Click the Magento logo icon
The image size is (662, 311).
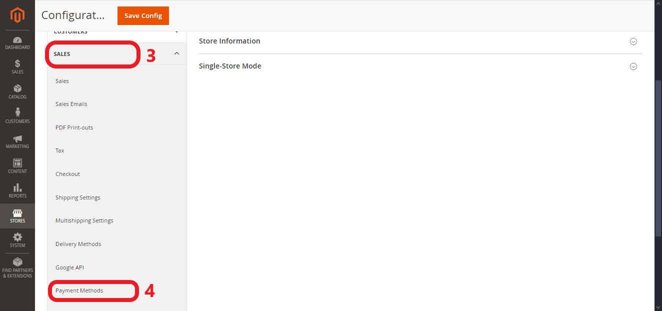point(17,15)
